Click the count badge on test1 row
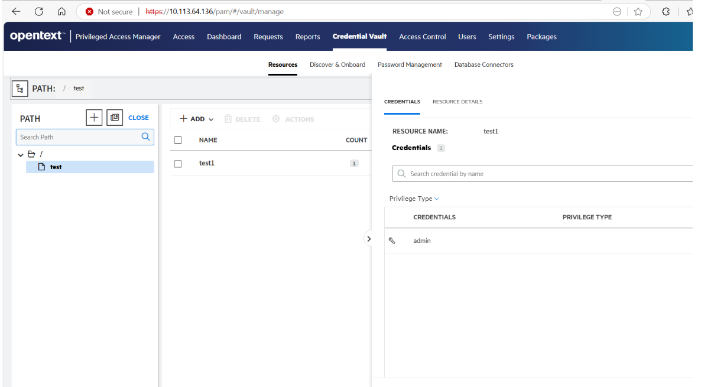Viewport: 701px width, 387px height. coord(354,164)
